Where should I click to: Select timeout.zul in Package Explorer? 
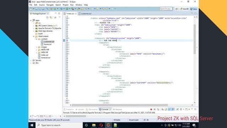[x=44, y=58]
